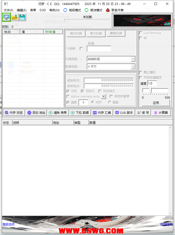The image size is (175, 235).
Task: Open the LUA 脚本 script editor
Action: pyautogui.click(x=124, y=113)
